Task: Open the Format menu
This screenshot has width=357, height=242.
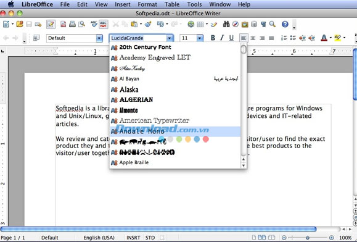Action: click(147, 4)
